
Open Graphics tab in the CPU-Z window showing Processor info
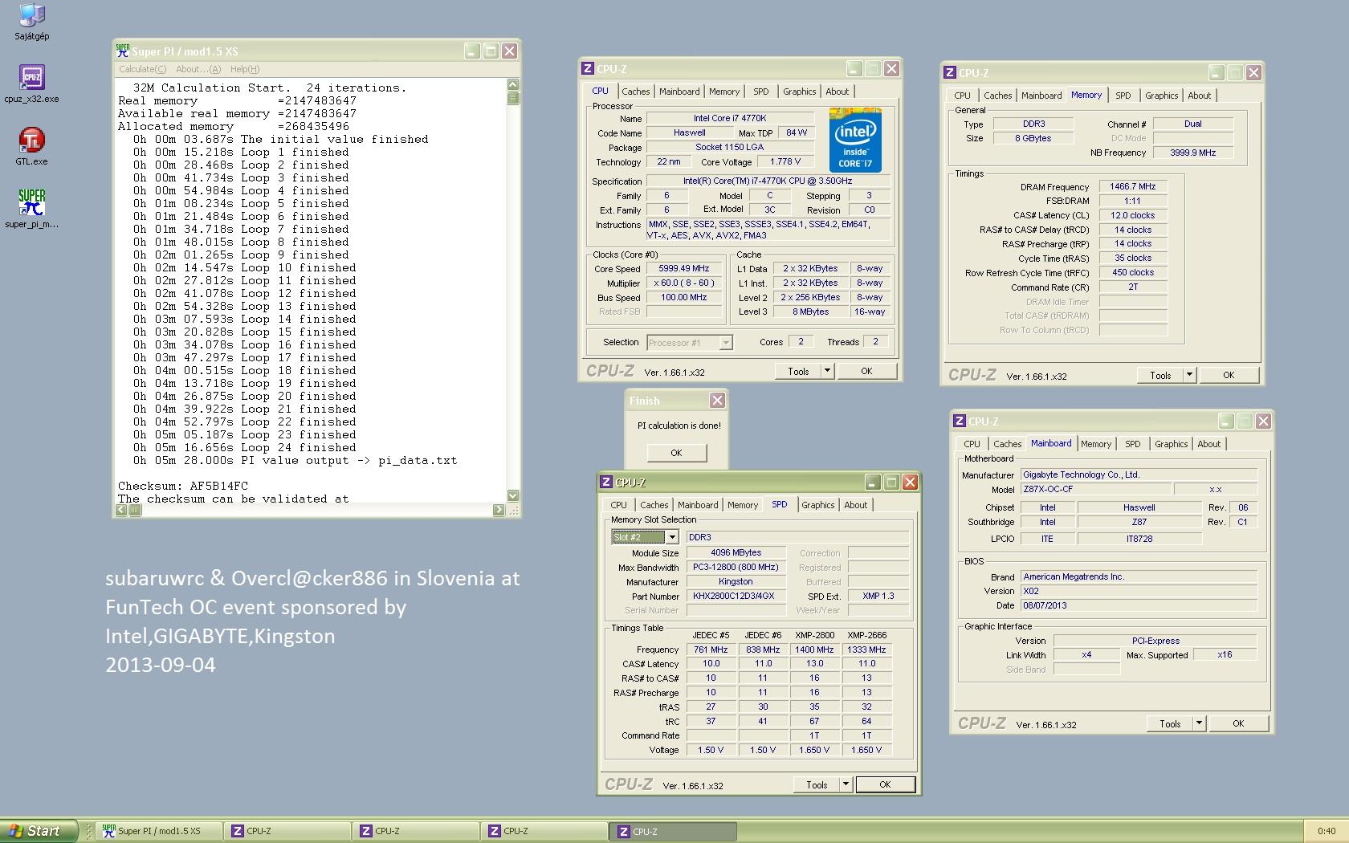point(800,92)
